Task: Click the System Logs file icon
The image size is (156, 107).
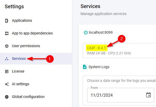Action: pyautogui.click(x=85, y=67)
